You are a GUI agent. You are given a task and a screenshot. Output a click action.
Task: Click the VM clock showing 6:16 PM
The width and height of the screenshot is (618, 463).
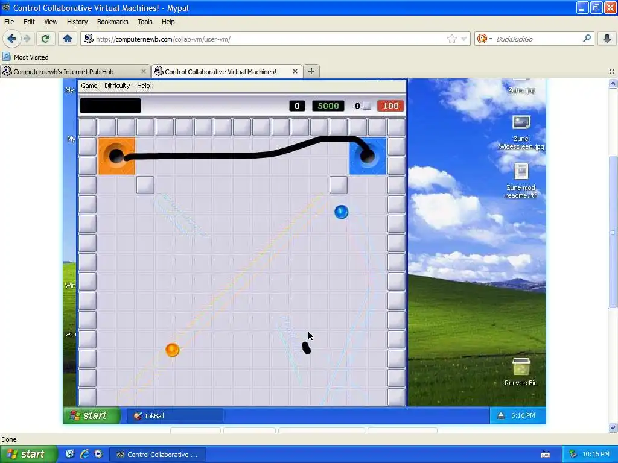523,415
